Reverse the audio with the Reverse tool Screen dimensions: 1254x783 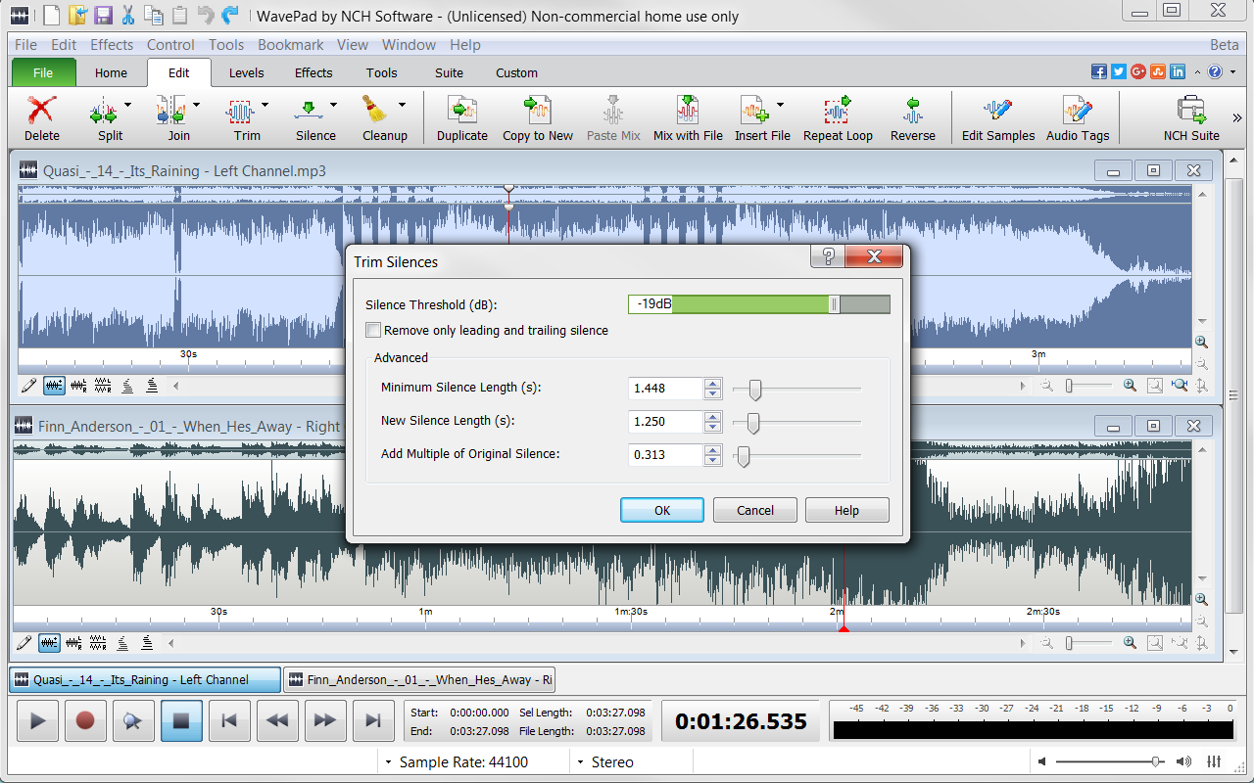[912, 117]
